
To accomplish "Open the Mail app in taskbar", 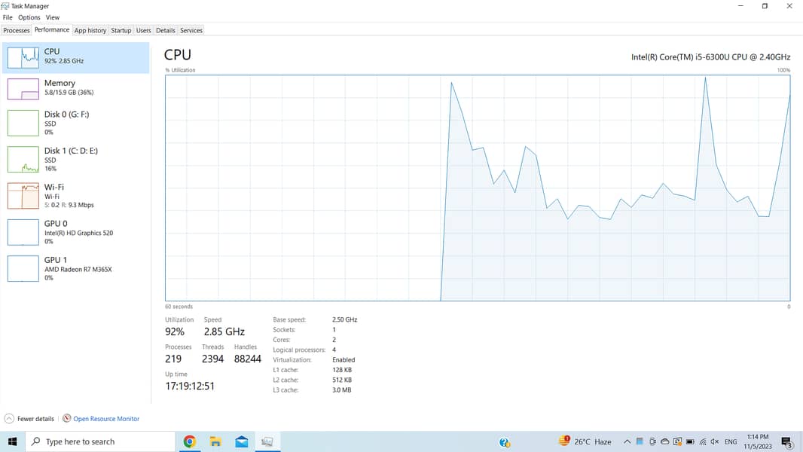I will 241,441.
